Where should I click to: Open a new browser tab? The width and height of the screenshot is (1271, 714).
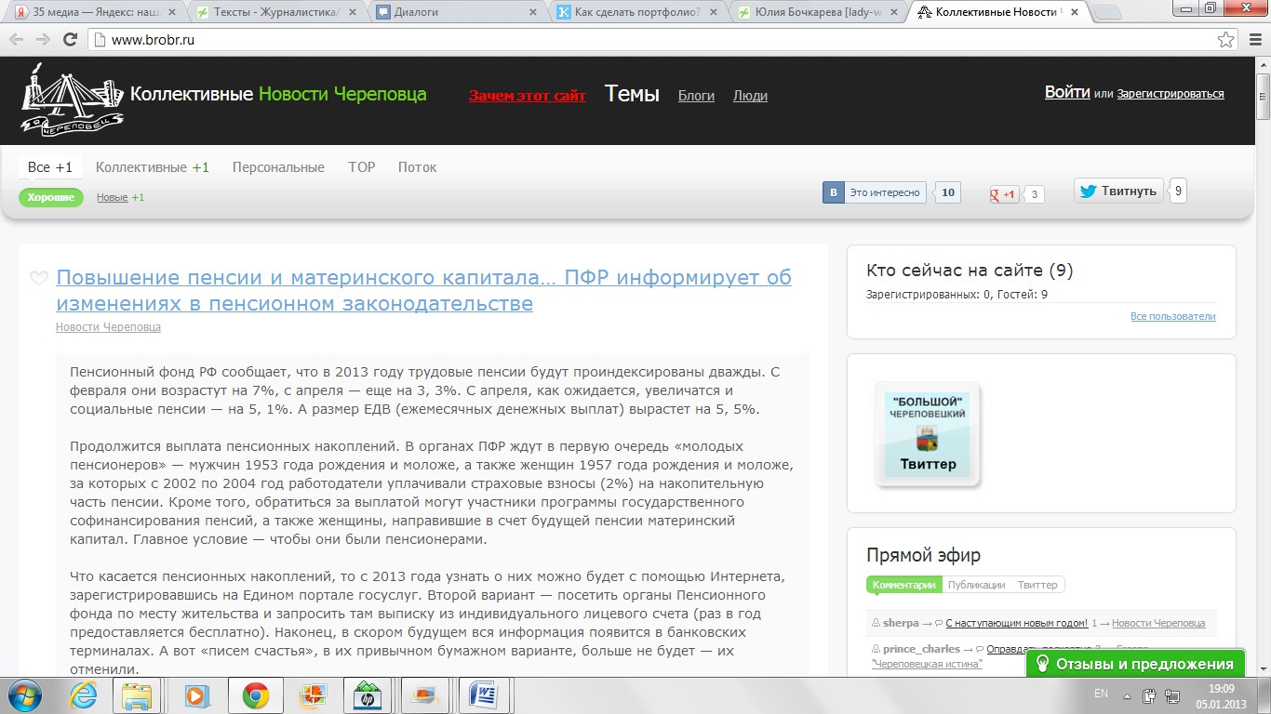pyautogui.click(x=1107, y=13)
